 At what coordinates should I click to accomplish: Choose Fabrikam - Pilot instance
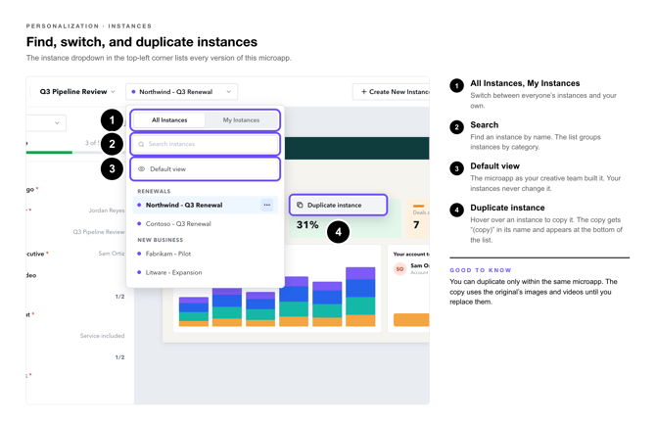click(x=205, y=254)
